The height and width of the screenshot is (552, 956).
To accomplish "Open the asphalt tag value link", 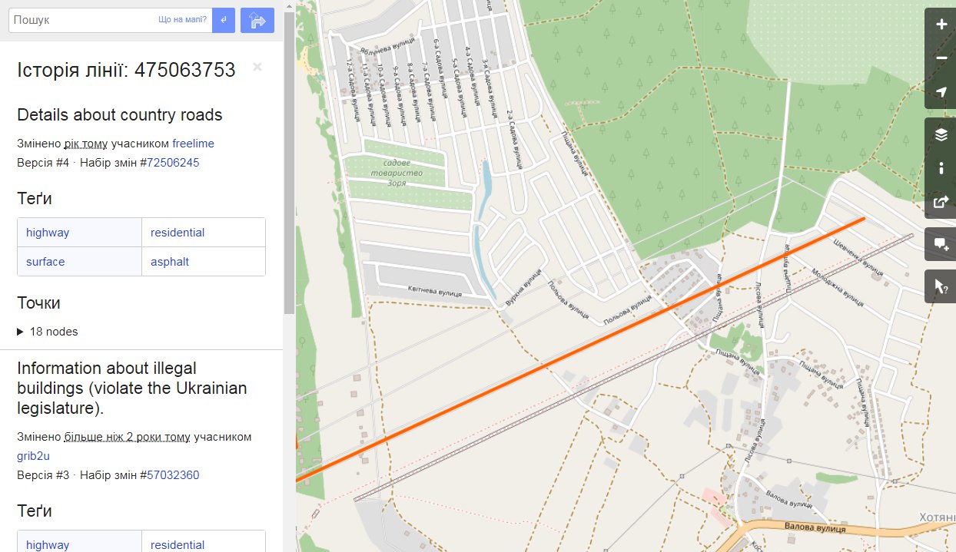I will pos(170,262).
